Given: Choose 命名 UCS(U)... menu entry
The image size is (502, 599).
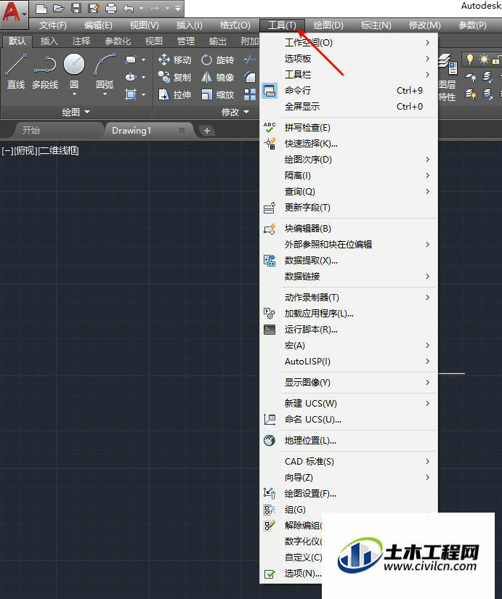Looking at the screenshot, I should [x=348, y=420].
